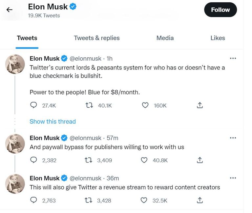252x213 pixels.
Task: Follow Elon Musk's account
Action: [x=220, y=10]
